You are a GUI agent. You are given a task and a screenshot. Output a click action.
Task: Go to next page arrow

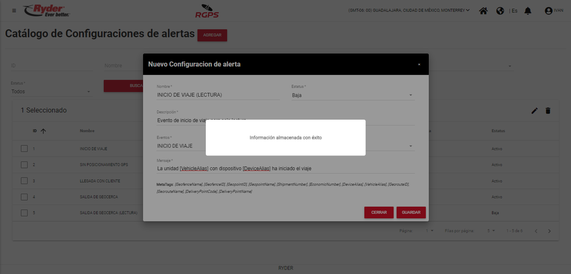550,231
